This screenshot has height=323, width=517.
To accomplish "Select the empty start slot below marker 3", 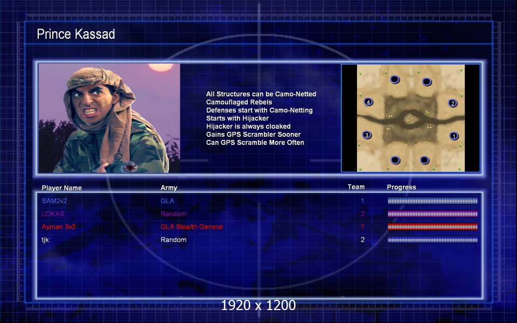I will (x=395, y=160).
